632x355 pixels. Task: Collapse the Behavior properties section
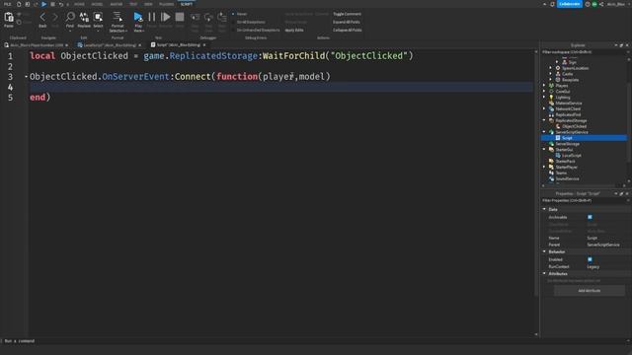click(544, 251)
